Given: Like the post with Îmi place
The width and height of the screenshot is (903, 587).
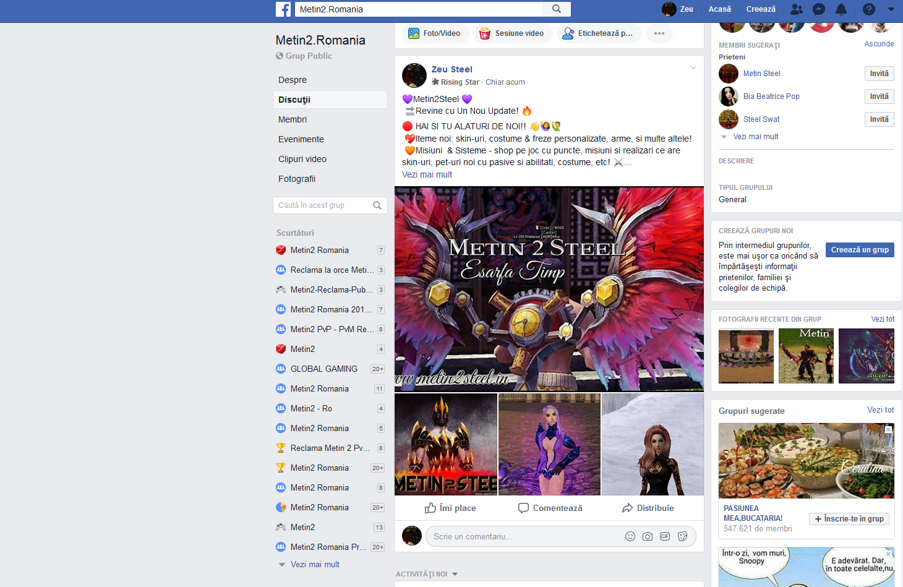Looking at the screenshot, I should [x=450, y=508].
